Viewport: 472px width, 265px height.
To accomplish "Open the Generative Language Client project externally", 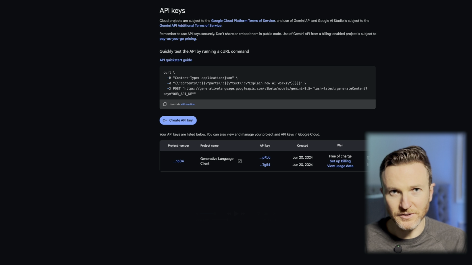I will click(x=240, y=161).
